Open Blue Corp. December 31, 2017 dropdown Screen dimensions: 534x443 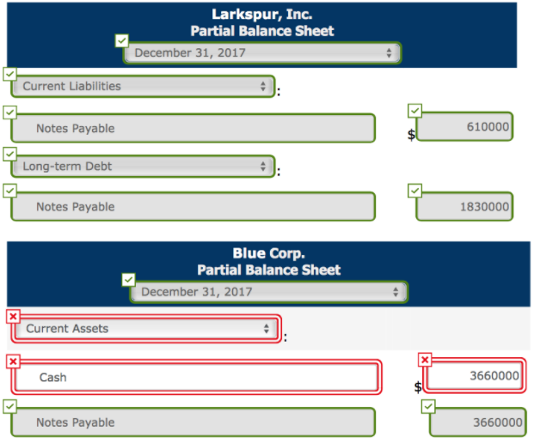click(x=269, y=292)
